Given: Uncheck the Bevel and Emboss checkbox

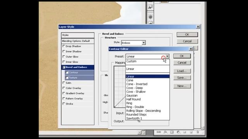Looking at the screenshot, I should coord(64,67).
